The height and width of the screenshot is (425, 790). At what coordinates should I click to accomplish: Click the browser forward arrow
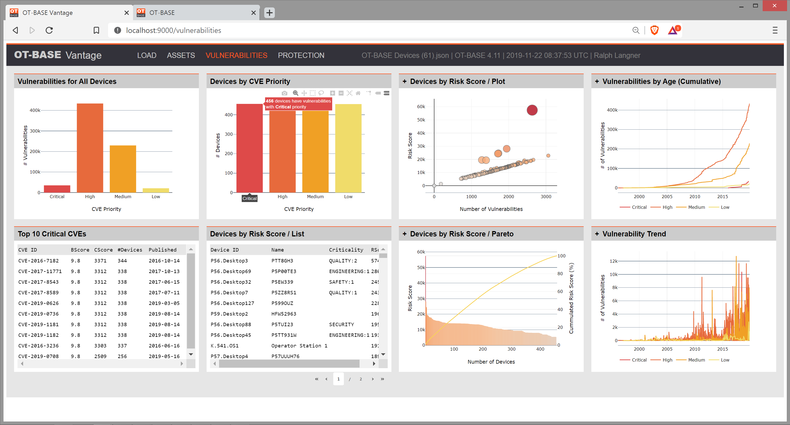[32, 30]
